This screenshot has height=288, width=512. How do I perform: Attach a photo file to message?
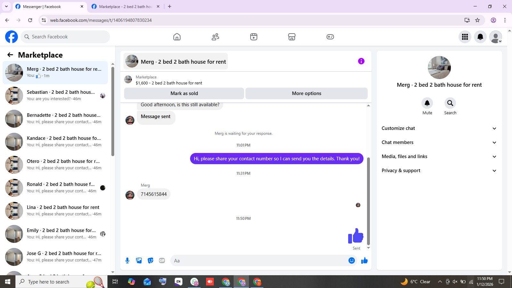point(139,260)
